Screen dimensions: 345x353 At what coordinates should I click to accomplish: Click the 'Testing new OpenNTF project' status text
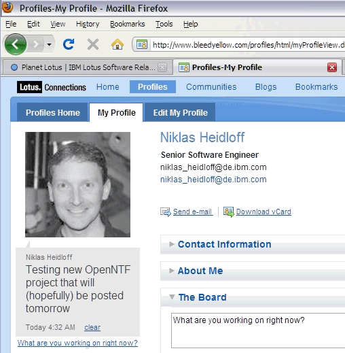pos(78,289)
